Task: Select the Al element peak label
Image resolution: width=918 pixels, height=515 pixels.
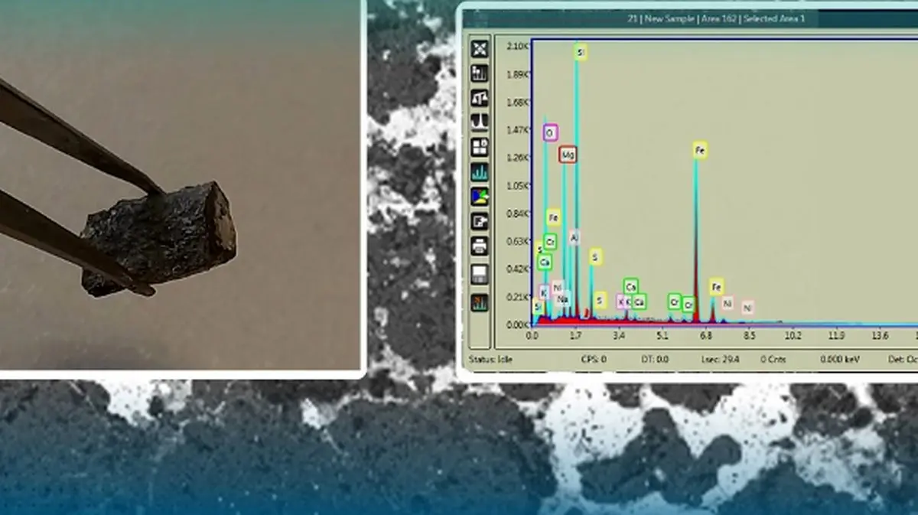Action: (575, 237)
